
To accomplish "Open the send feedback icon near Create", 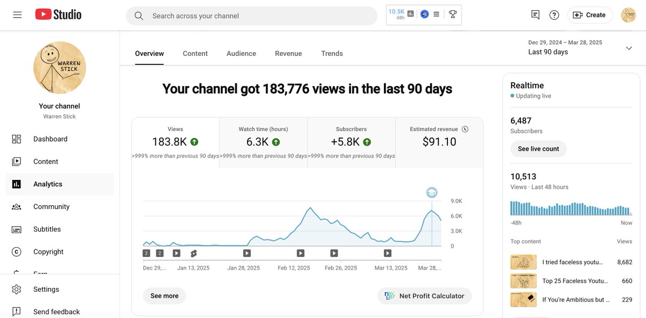I will 535,14.
